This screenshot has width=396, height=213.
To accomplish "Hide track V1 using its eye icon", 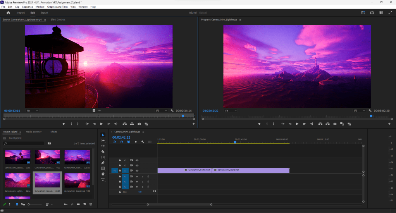I will point(137,170).
